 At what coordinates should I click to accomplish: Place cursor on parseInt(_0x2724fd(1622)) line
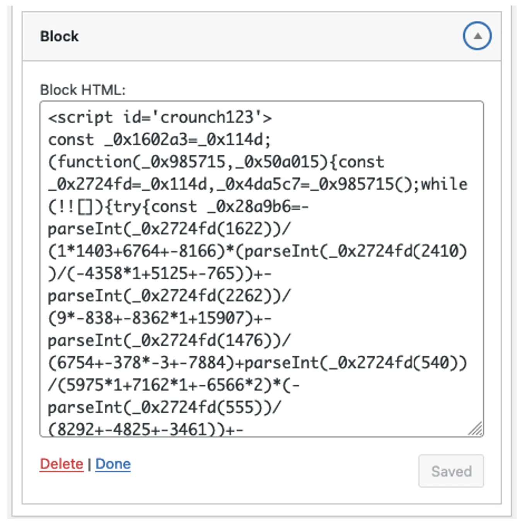pyautogui.click(x=169, y=229)
